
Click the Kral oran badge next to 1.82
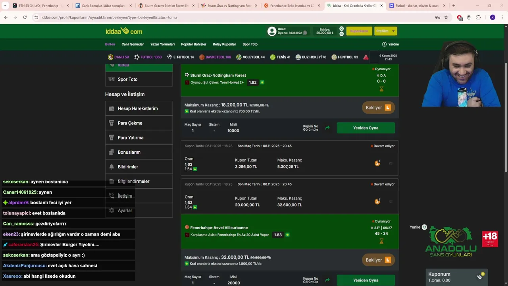click(262, 83)
